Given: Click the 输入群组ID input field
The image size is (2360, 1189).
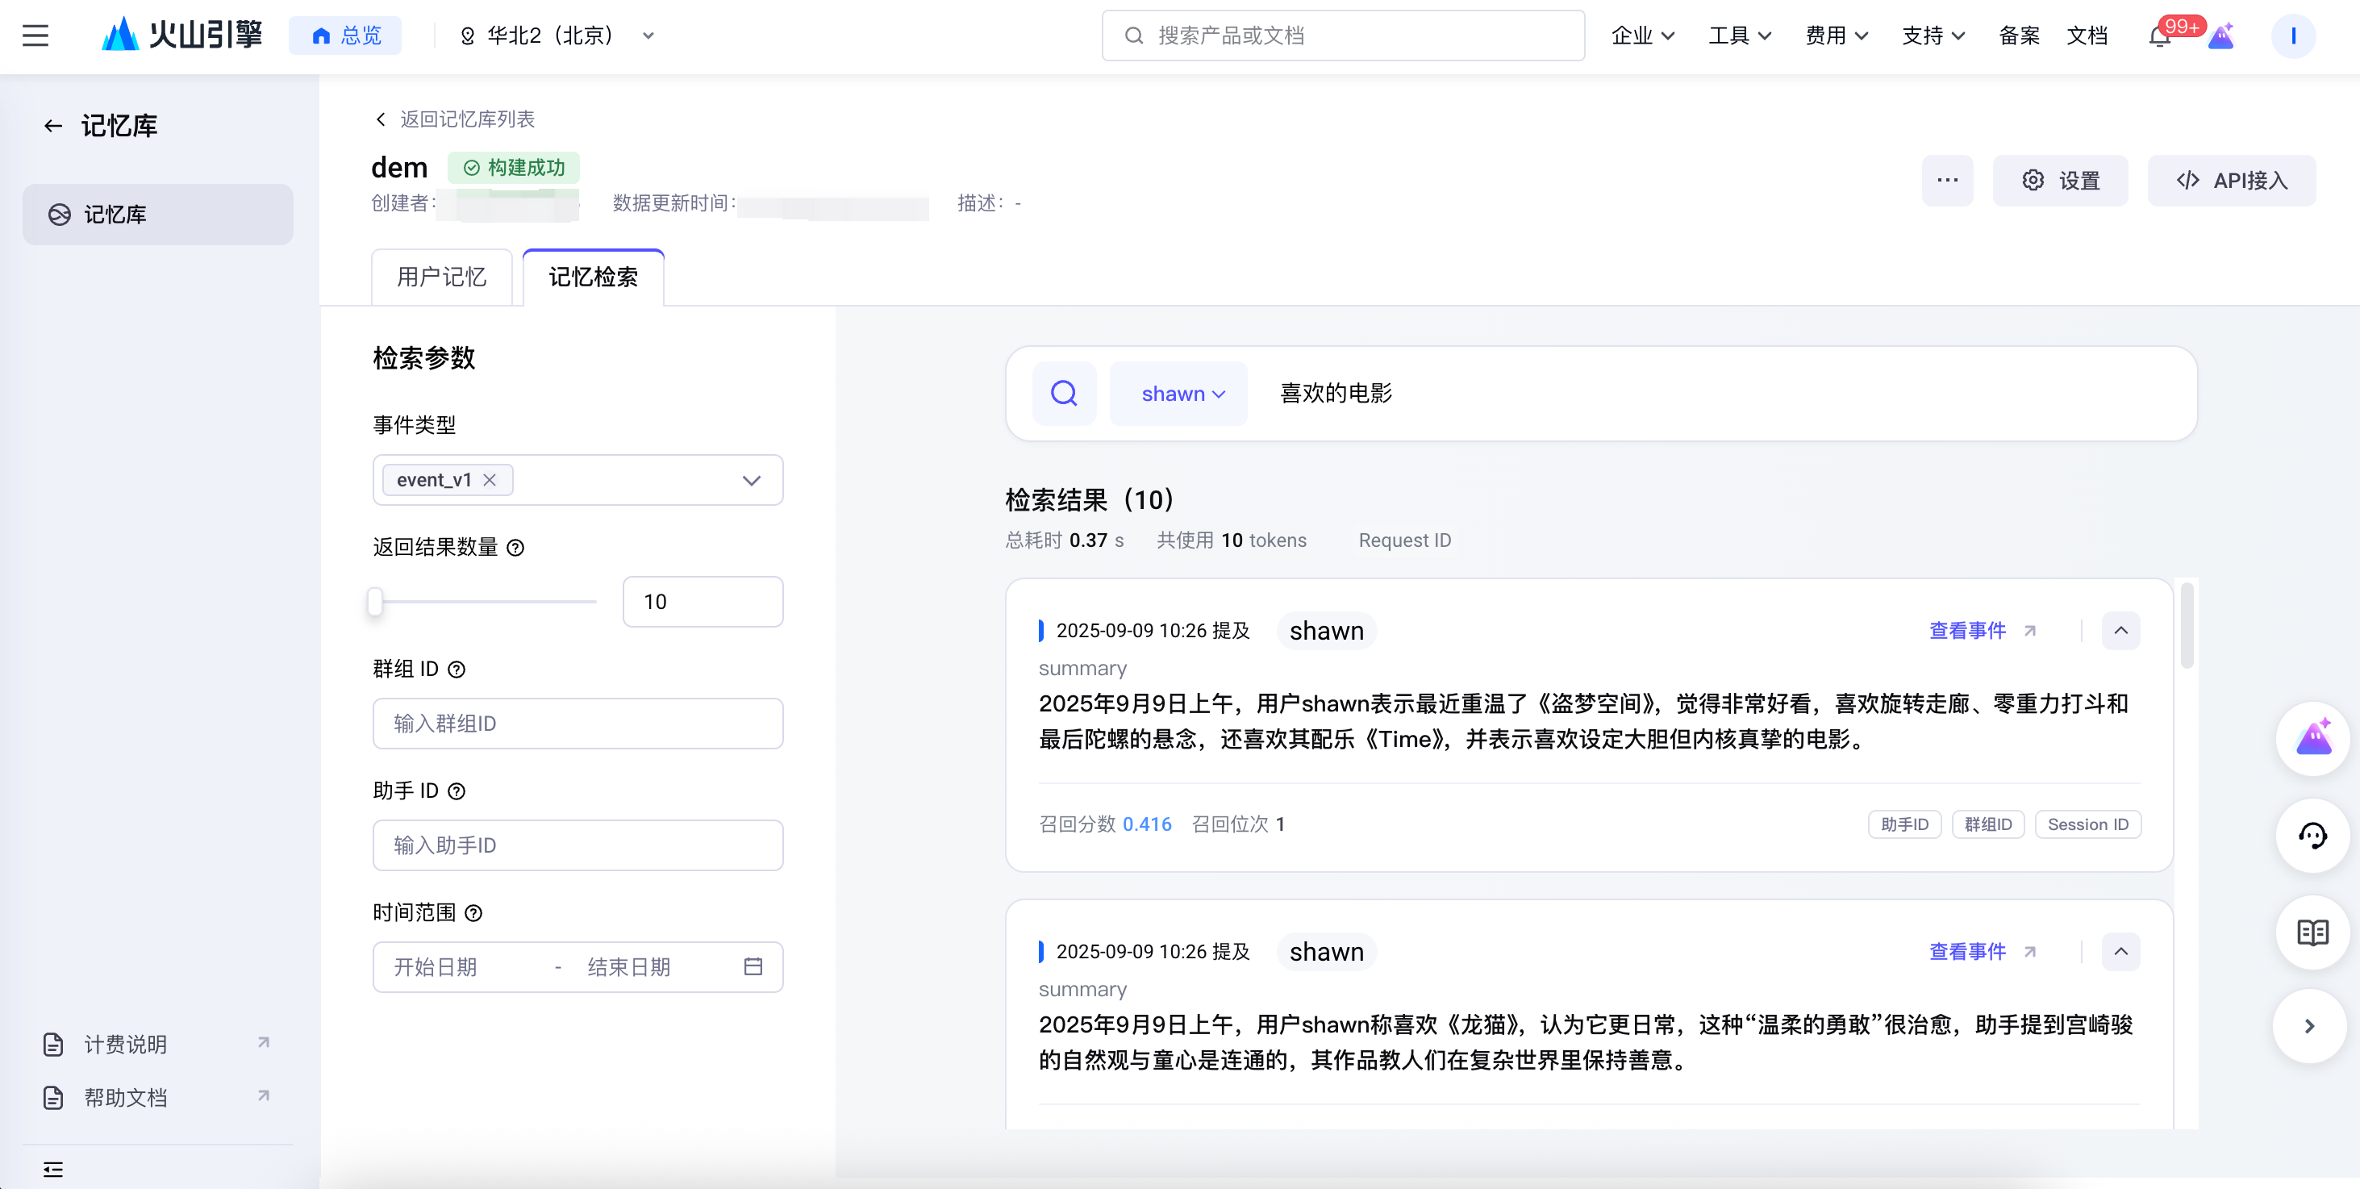Looking at the screenshot, I should tap(577, 724).
